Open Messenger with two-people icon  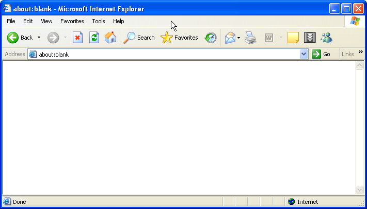tap(326, 38)
